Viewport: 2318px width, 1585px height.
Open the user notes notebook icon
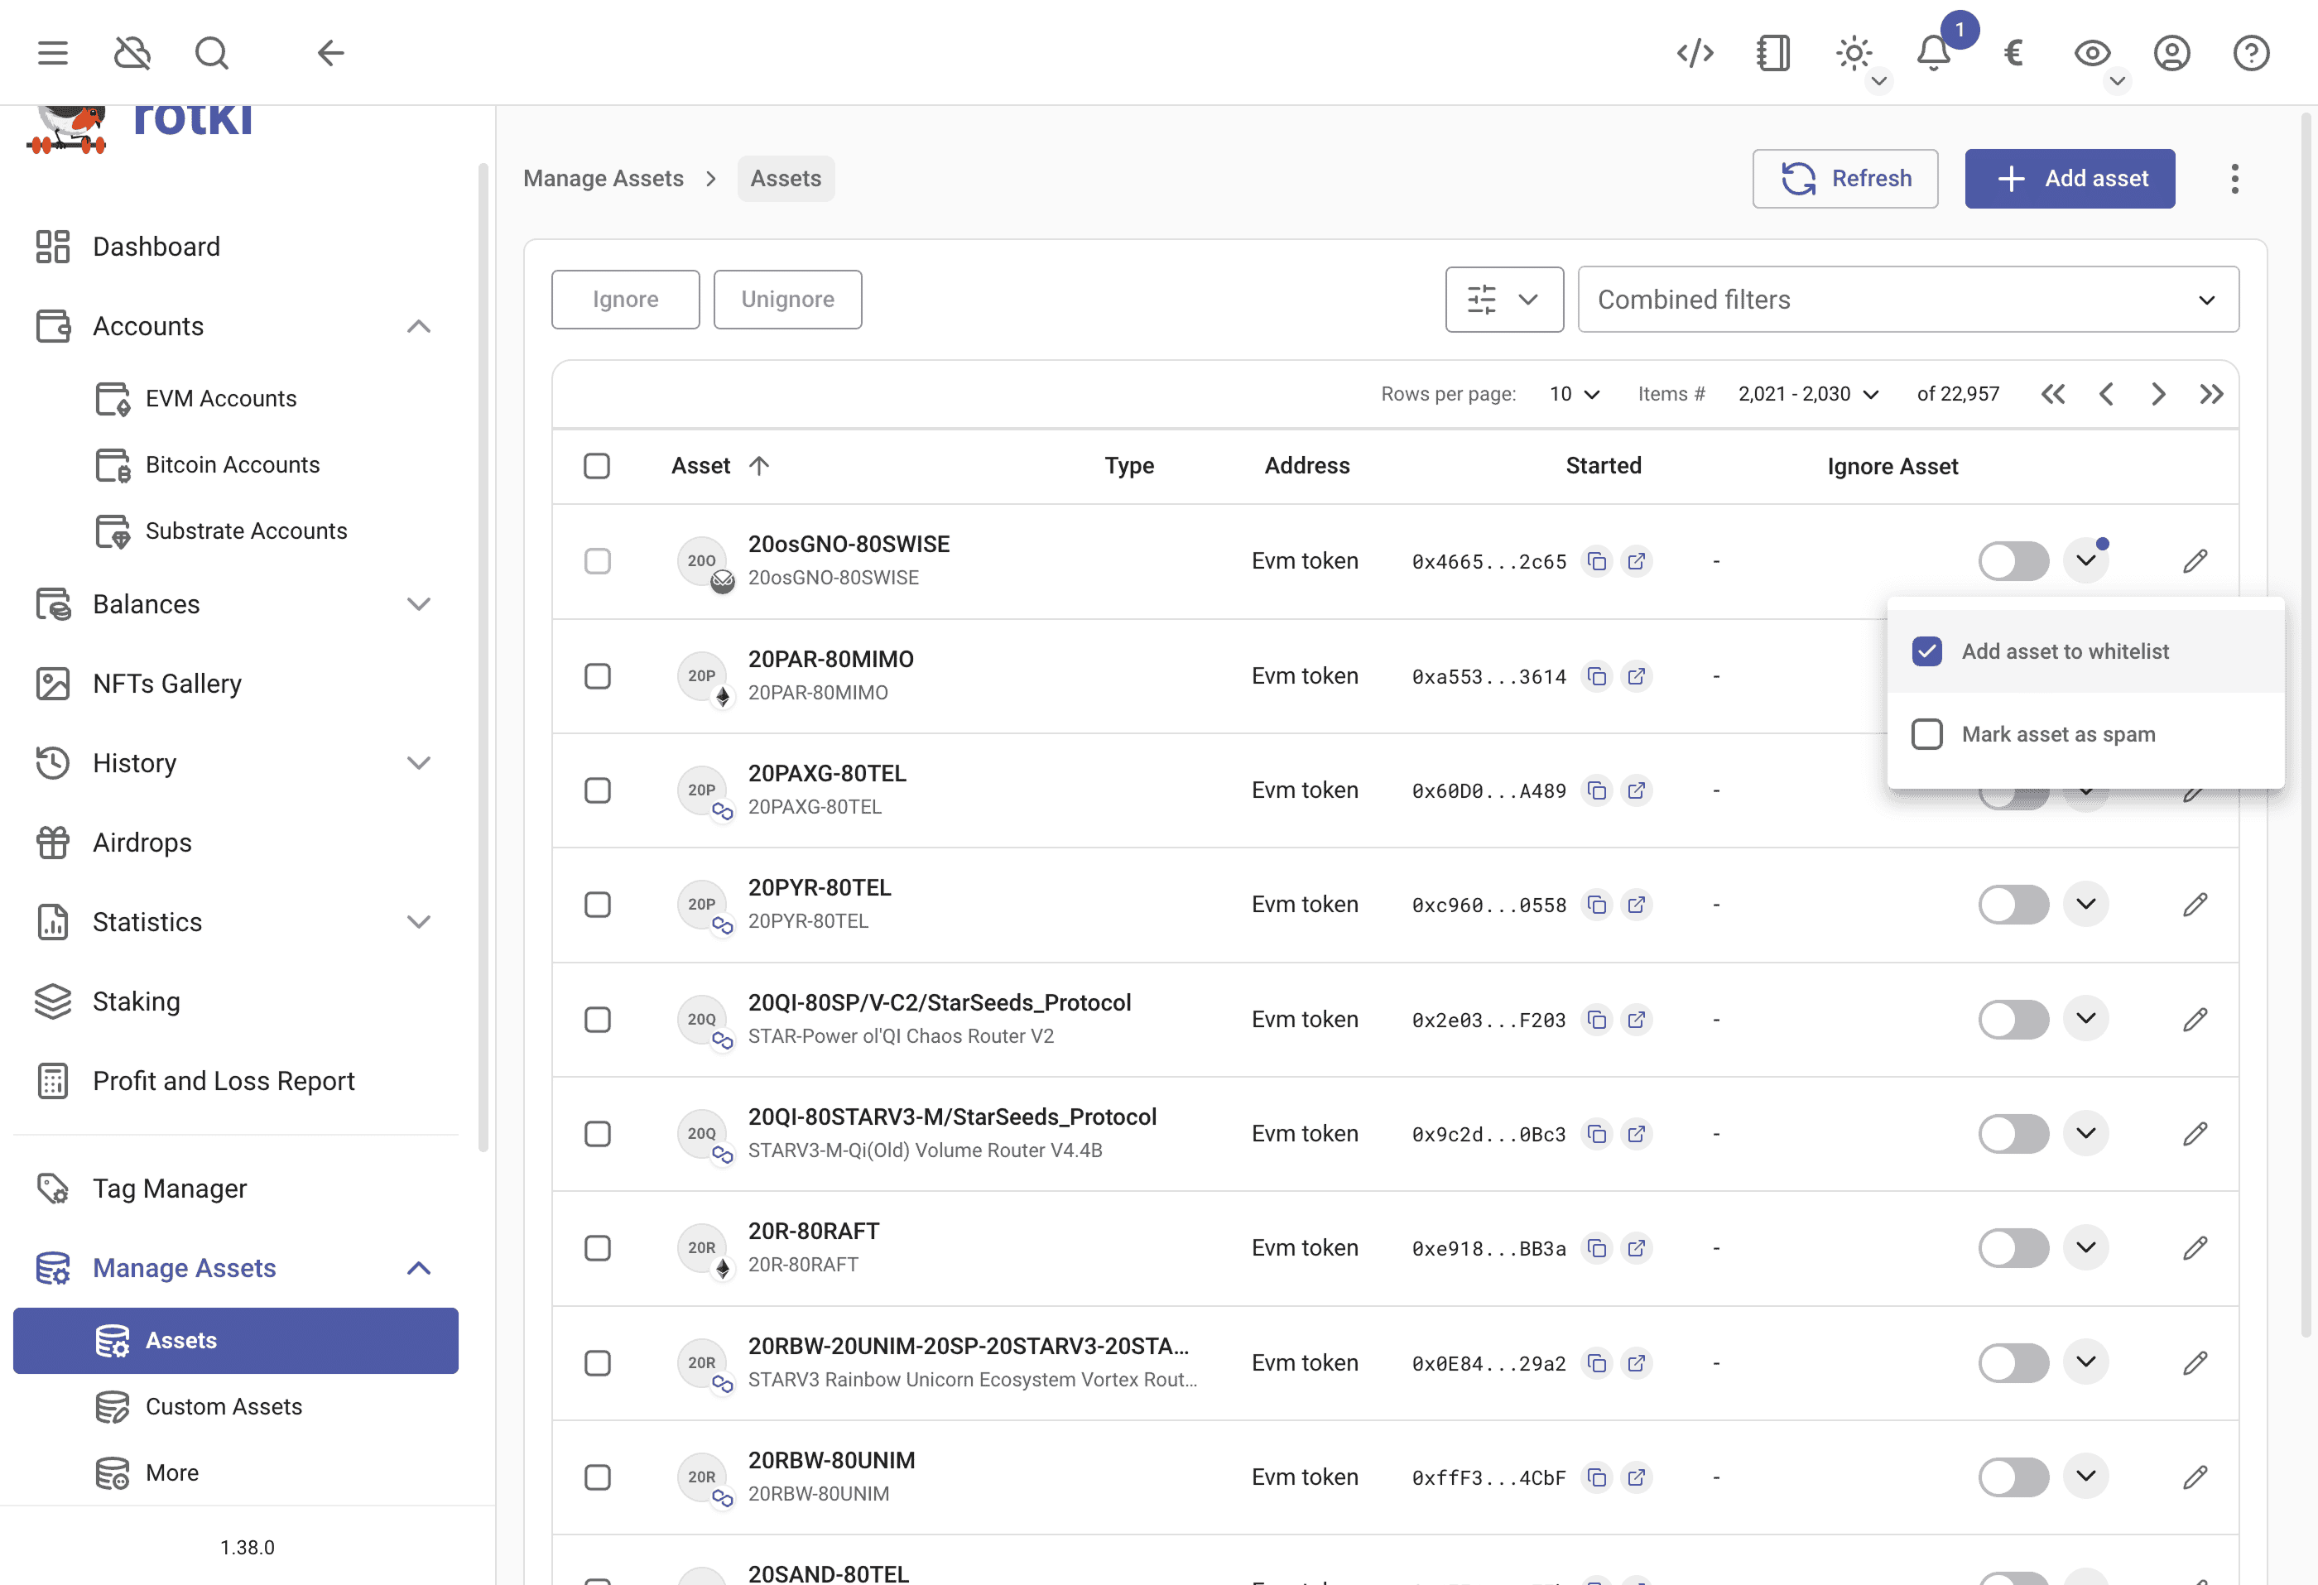(1773, 53)
